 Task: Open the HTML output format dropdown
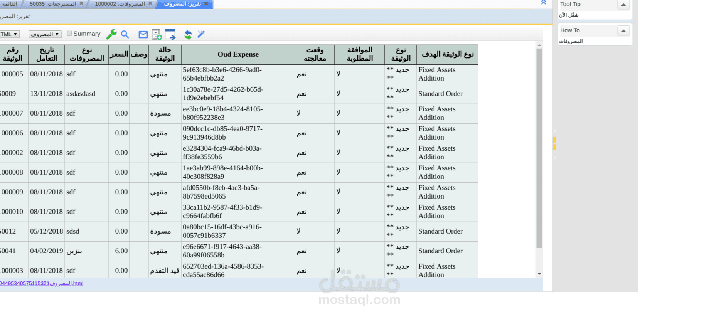pos(9,34)
